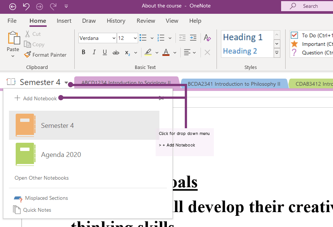
Task: Toggle Bold formatting
Action: (83, 52)
